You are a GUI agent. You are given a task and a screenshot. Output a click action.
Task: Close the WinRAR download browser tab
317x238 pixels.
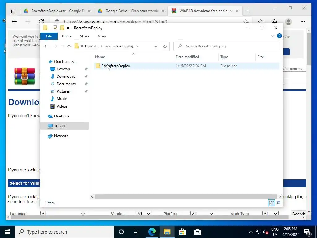point(237,11)
